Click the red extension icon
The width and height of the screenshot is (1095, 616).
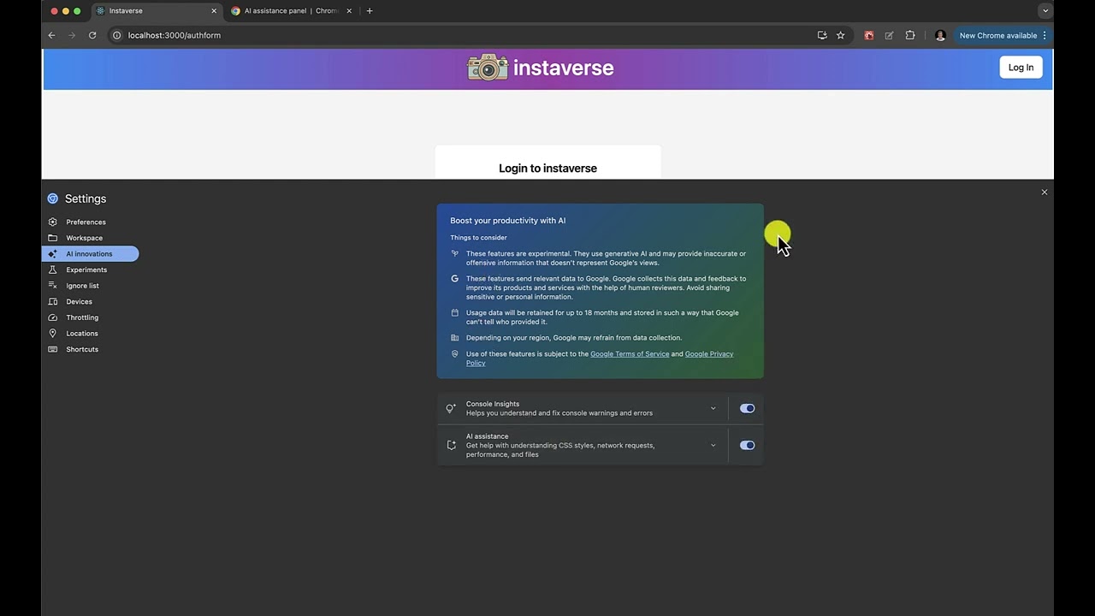click(x=869, y=35)
